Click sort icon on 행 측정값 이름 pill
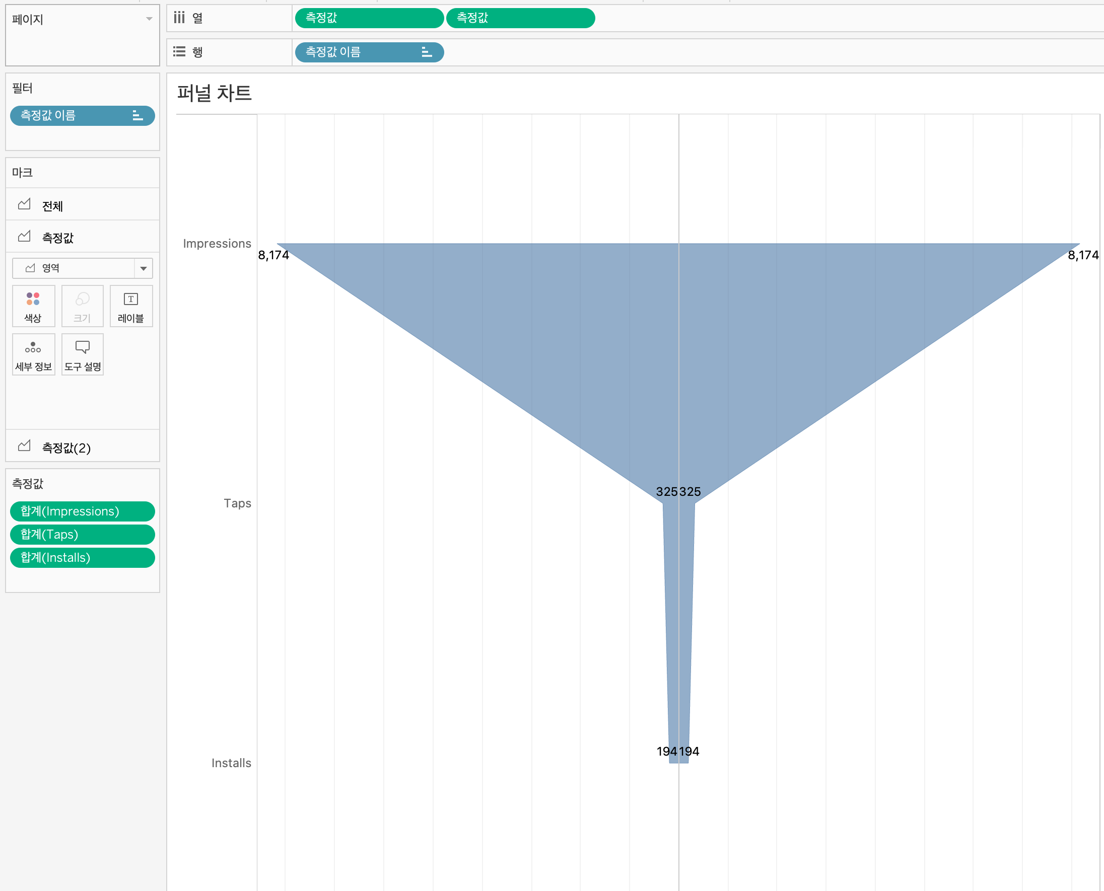The width and height of the screenshot is (1104, 891). (x=426, y=52)
